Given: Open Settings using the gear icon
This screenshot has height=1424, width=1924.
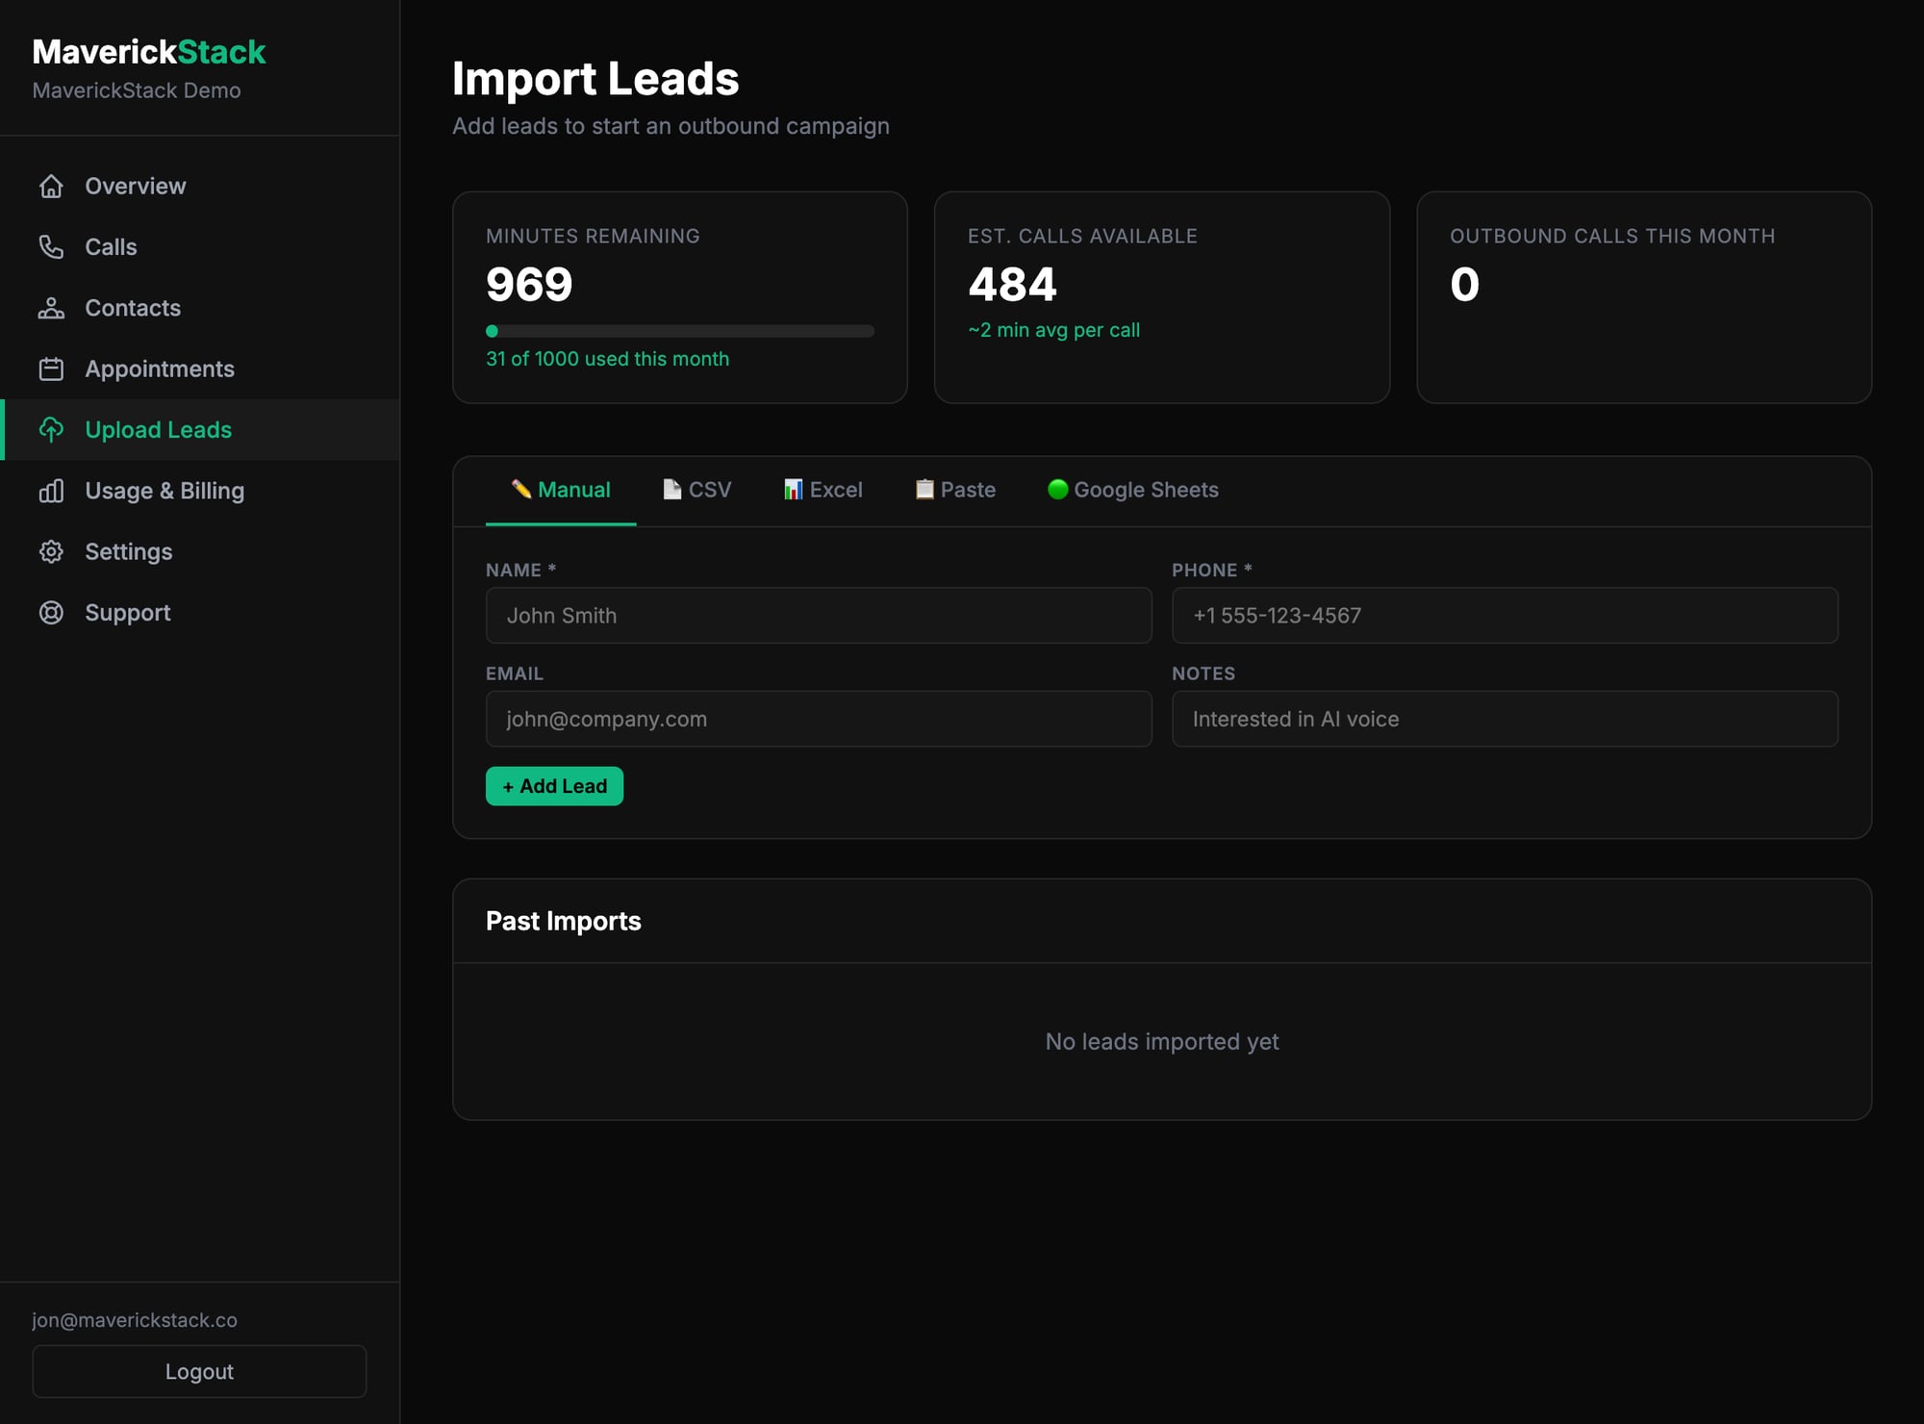Looking at the screenshot, I should click(x=51, y=551).
